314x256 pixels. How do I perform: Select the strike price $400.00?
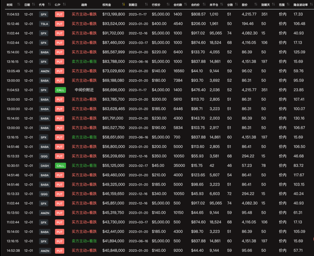(159, 24)
